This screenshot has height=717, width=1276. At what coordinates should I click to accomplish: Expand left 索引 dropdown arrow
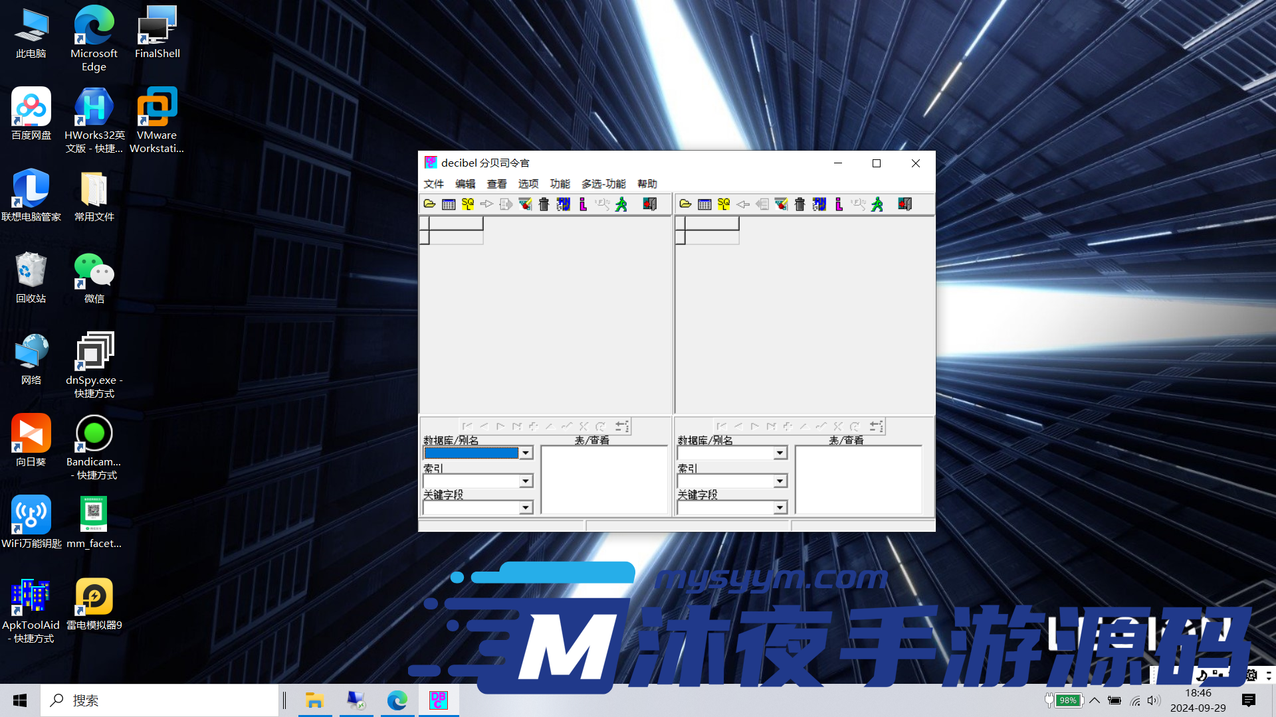(x=526, y=481)
